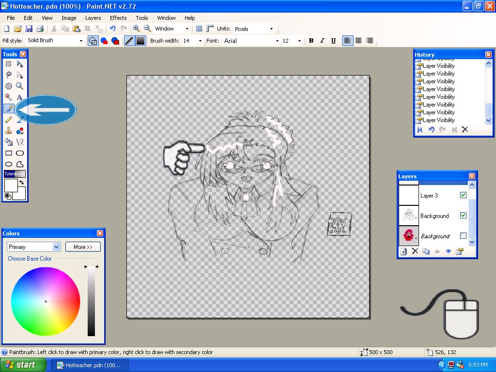Screen dimensions: 496x372
Task: Add a new layer in Layers panel
Action: click(403, 251)
